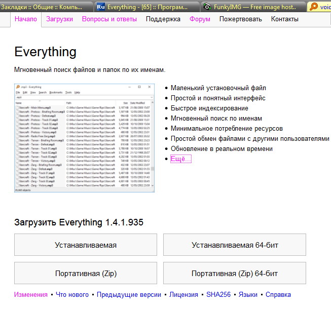Download Портативная (Zip) version

coord(86,273)
